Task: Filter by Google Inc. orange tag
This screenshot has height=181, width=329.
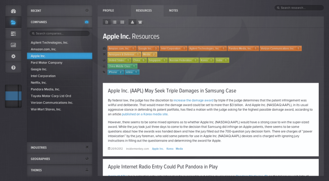Action: click(x=148, y=49)
